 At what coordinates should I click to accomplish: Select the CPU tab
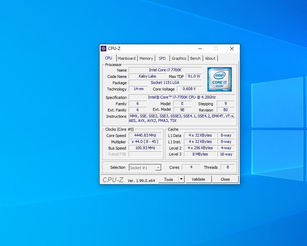coord(109,58)
